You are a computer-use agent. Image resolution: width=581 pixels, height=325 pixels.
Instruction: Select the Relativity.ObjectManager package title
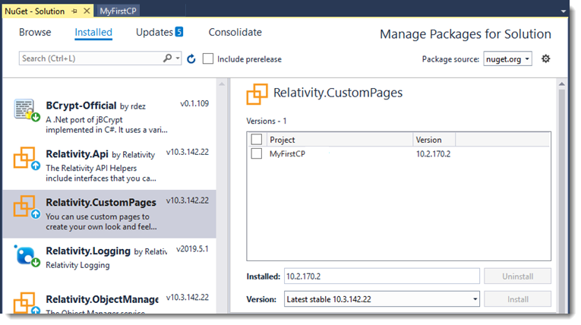pos(103,299)
